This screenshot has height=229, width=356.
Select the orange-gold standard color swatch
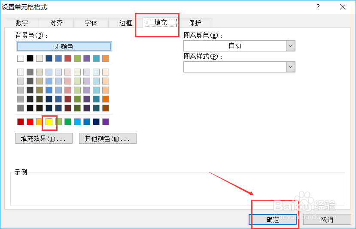pyautogui.click(x=39, y=122)
